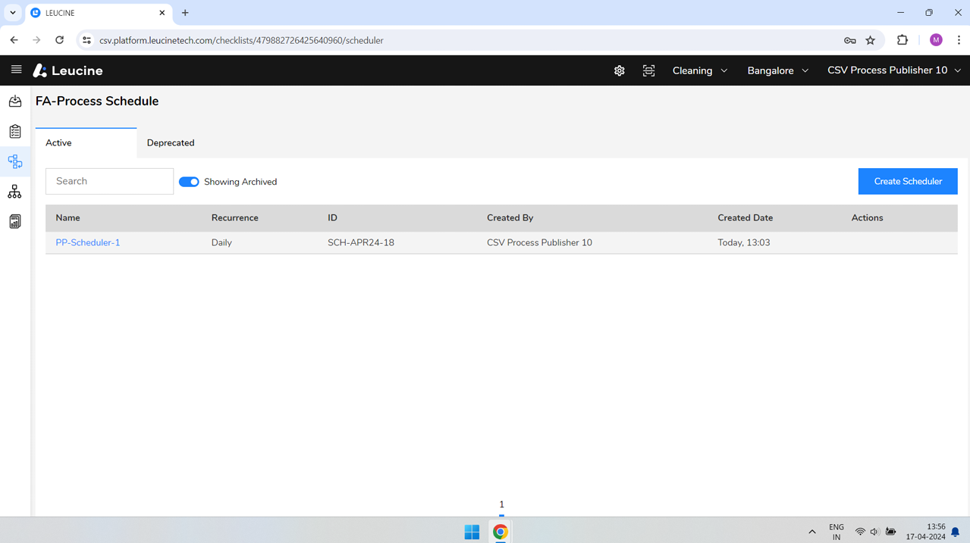Viewport: 970px width, 543px height.
Task: Open the inbox icon in left sidebar
Action: pos(15,101)
